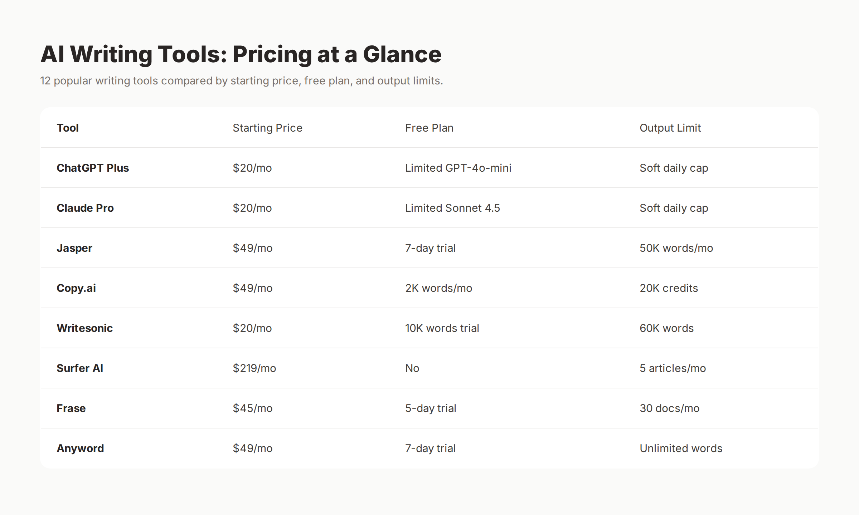Click '5 articles/mo' cell
Screen dimensions: 859x515
coord(673,368)
